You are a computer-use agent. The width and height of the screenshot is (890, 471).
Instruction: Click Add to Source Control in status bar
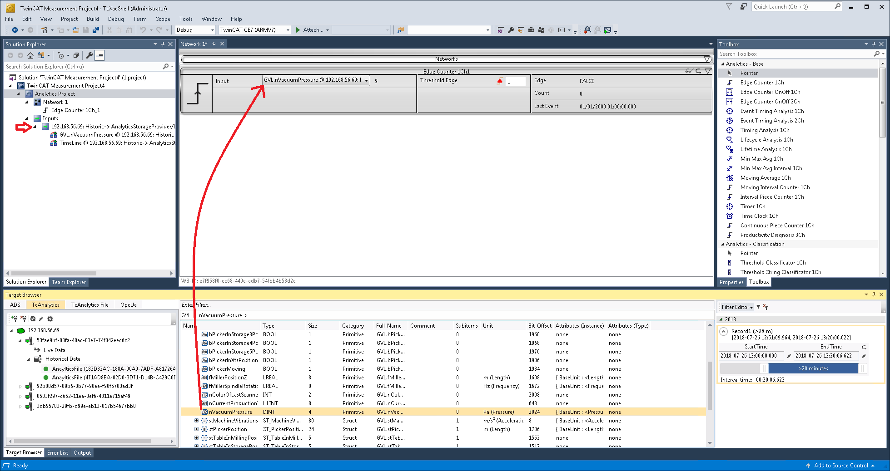pos(840,466)
